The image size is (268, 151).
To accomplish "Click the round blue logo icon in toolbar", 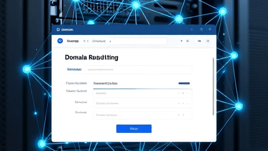I will click(60, 41).
